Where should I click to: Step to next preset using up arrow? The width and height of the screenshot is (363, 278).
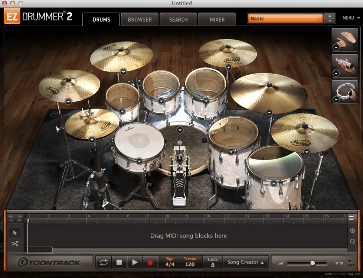coord(329,16)
